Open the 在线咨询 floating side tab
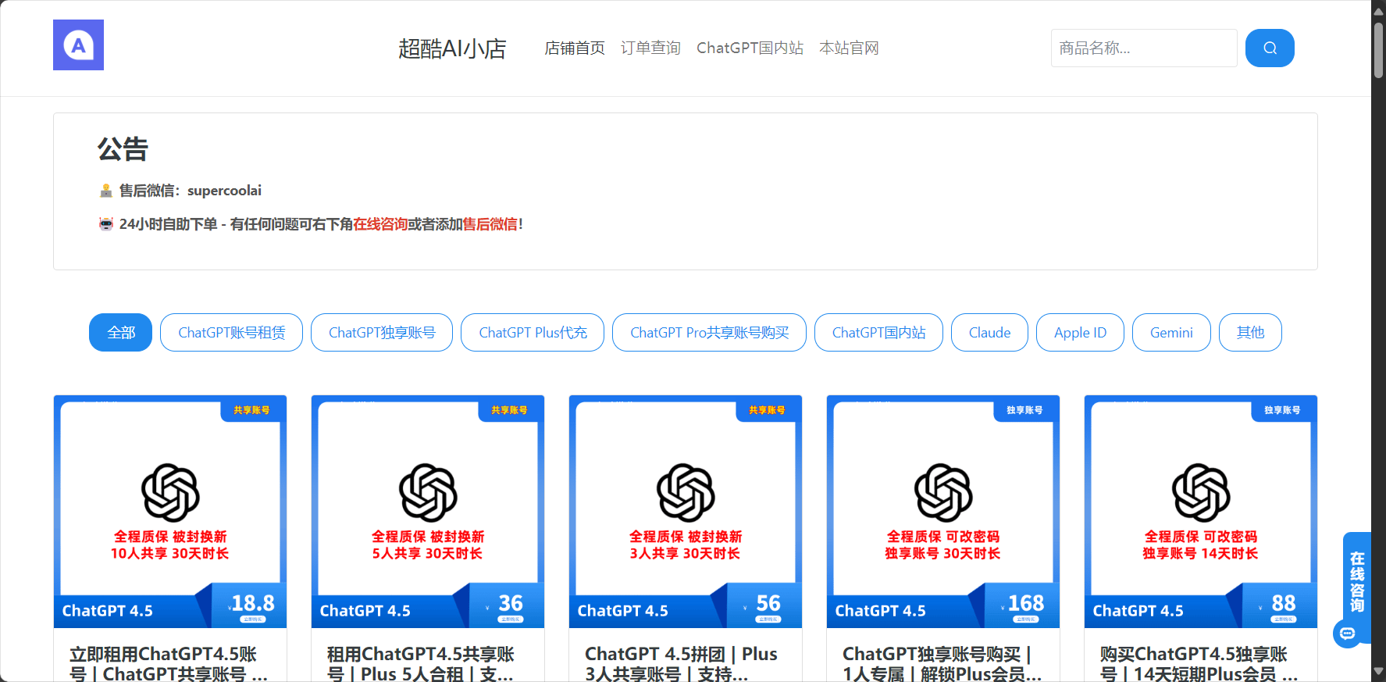 click(x=1357, y=582)
